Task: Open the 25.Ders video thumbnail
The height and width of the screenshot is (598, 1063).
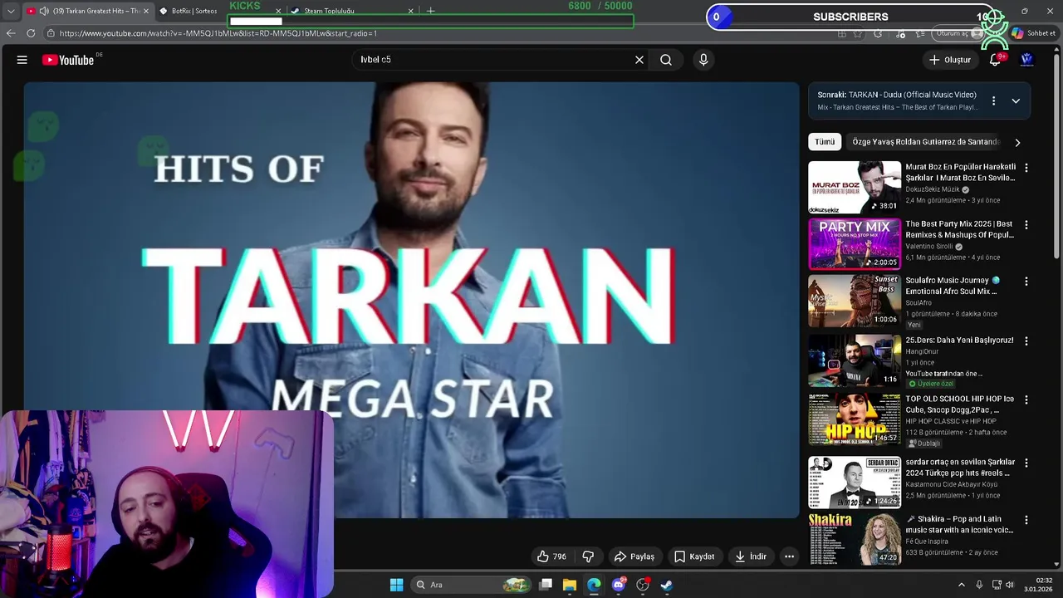Action: pyautogui.click(x=855, y=360)
